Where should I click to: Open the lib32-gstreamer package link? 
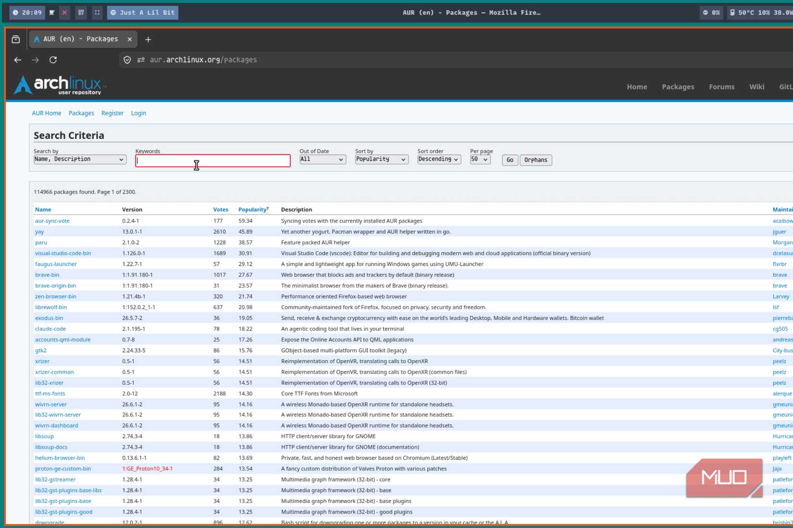tap(55, 480)
